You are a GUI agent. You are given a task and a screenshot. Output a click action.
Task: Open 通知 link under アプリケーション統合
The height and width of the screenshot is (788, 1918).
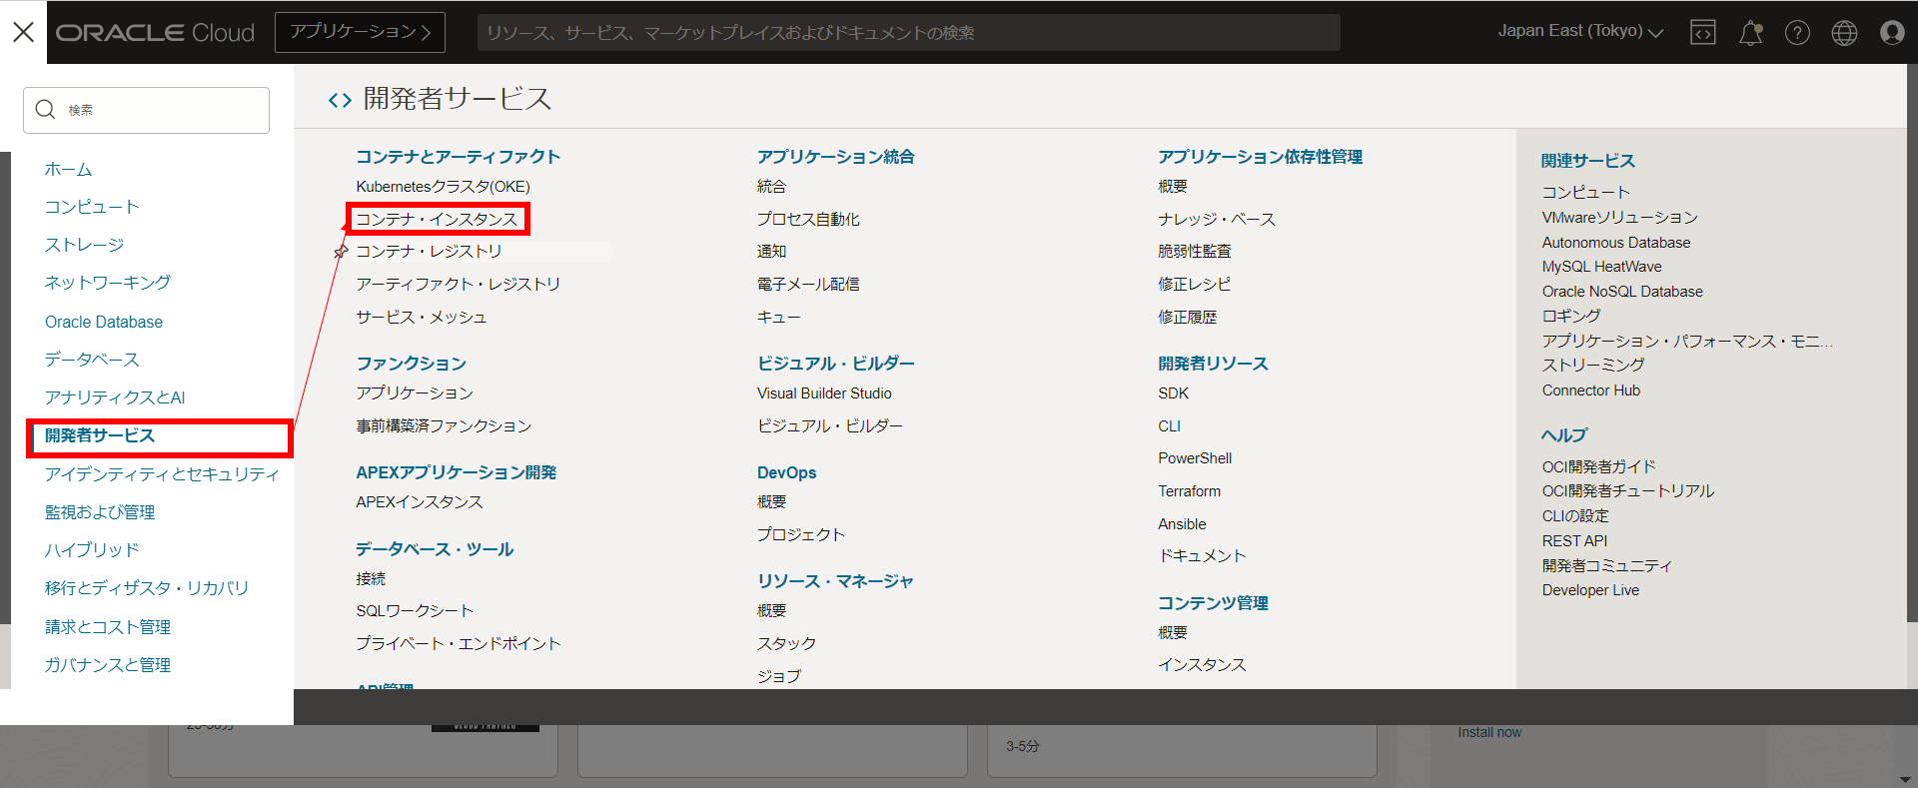coord(771,252)
